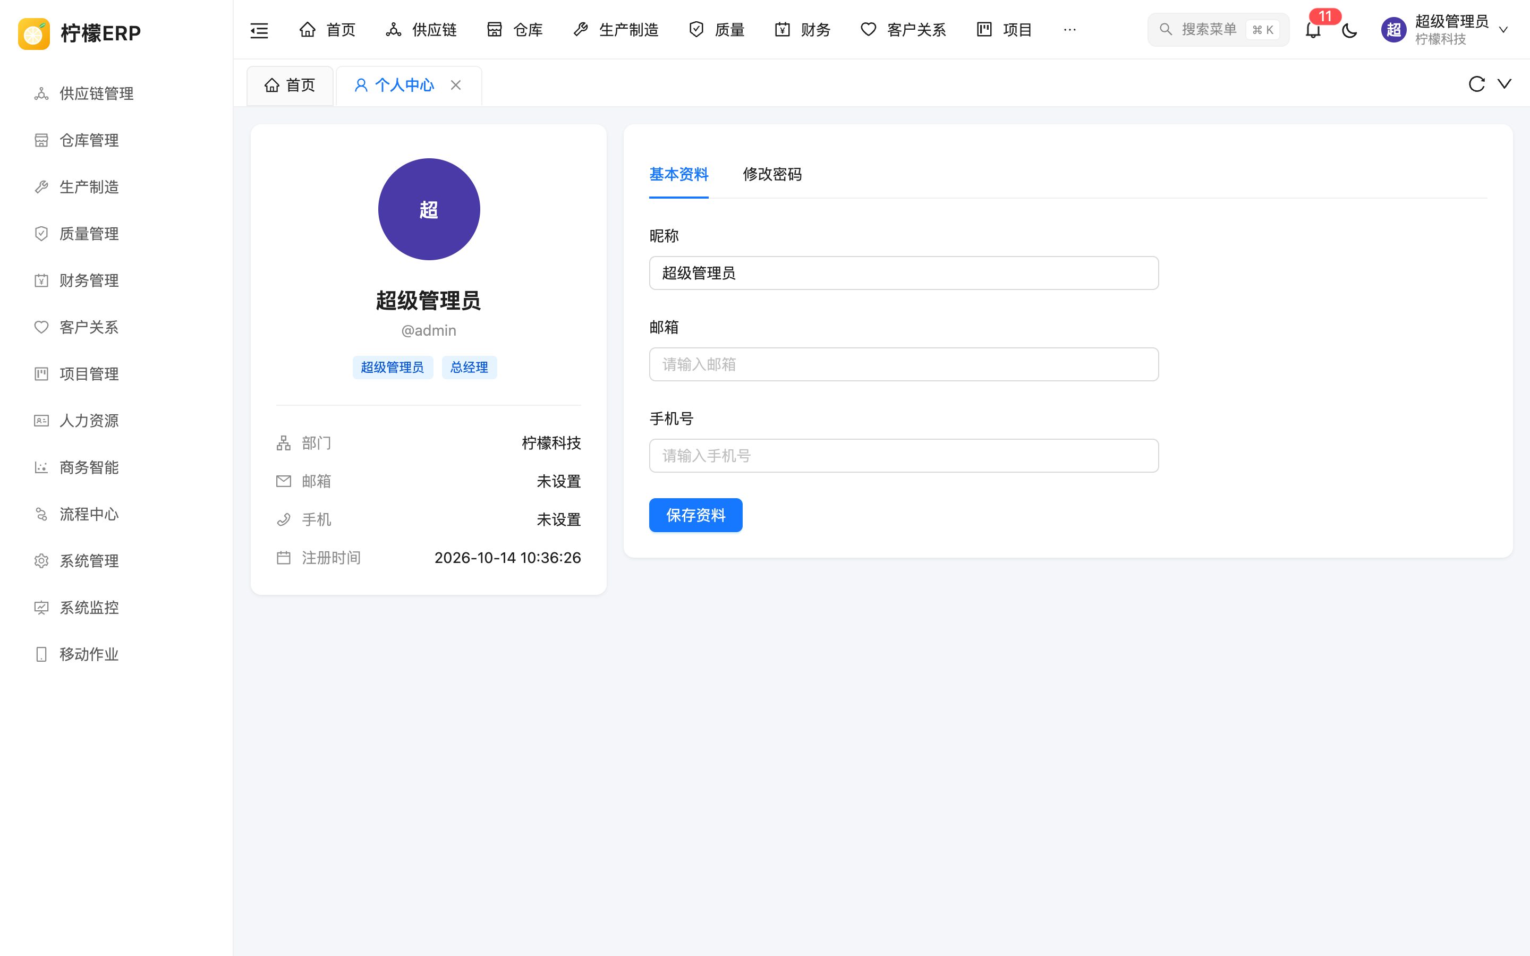Open 项目 in top navigation
The width and height of the screenshot is (1530, 956).
(x=1004, y=30)
